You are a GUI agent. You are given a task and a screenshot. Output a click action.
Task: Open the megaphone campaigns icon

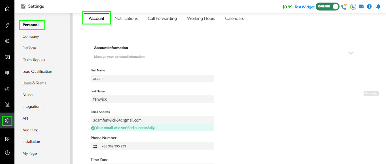click(x=7, y=89)
